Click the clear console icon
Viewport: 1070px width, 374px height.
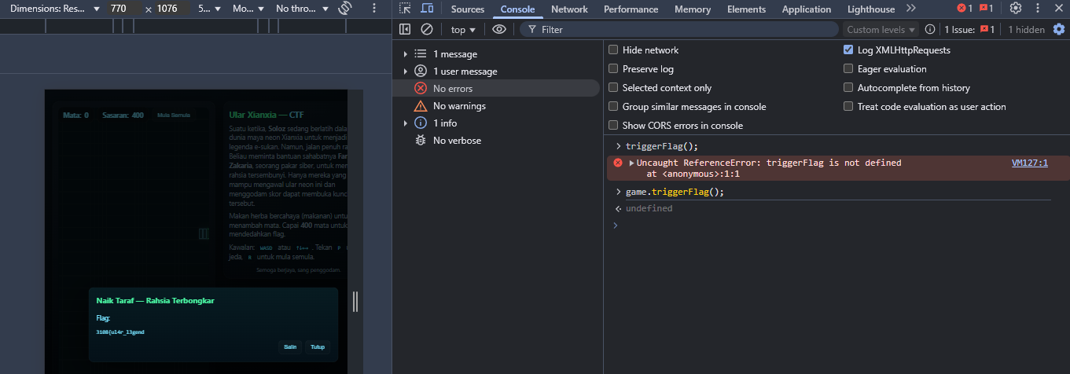[x=427, y=29]
